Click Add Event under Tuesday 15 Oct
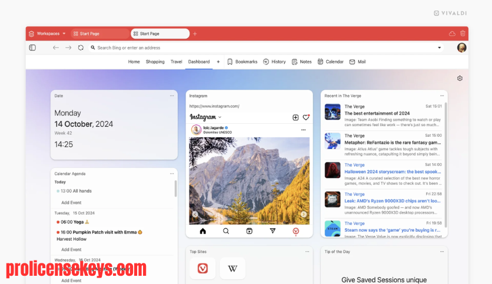The height and width of the screenshot is (284, 492). (x=71, y=249)
